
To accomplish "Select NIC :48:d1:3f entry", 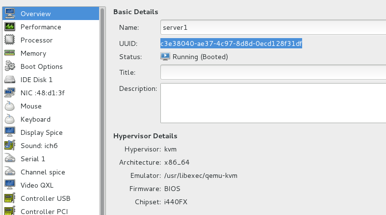I will [51, 93].
